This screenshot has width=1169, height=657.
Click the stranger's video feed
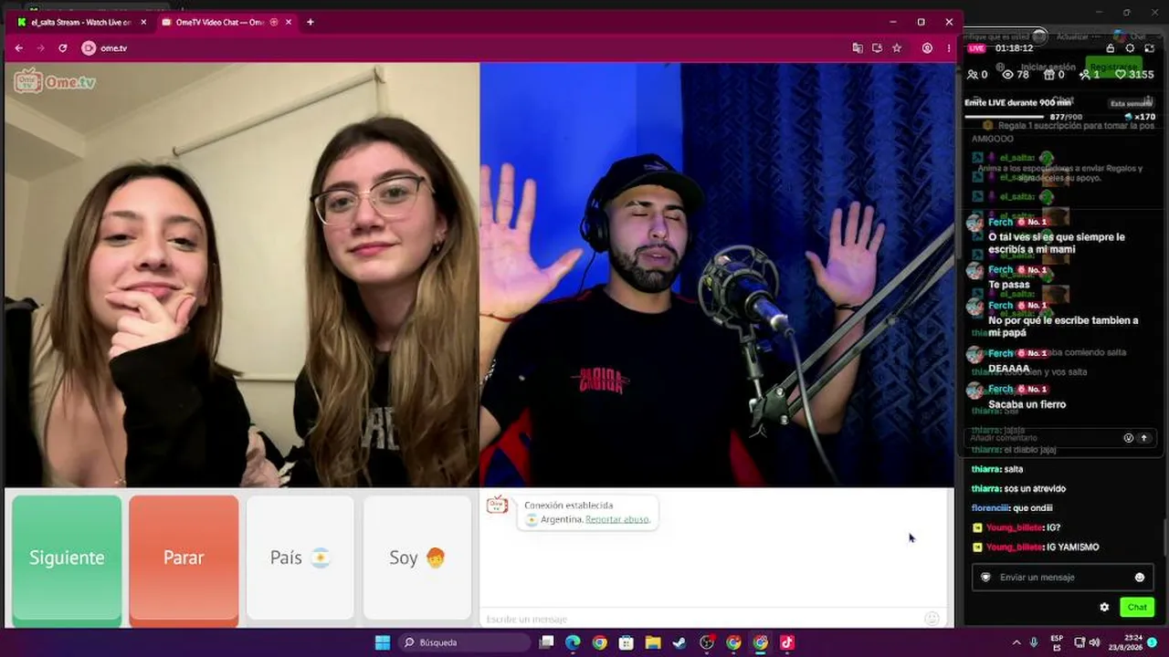[242, 275]
